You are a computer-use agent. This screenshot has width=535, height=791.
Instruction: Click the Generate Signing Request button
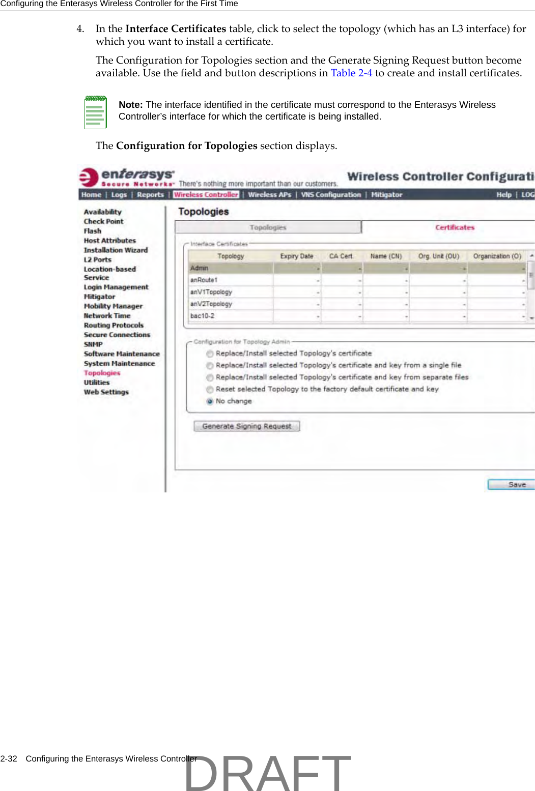246,426
